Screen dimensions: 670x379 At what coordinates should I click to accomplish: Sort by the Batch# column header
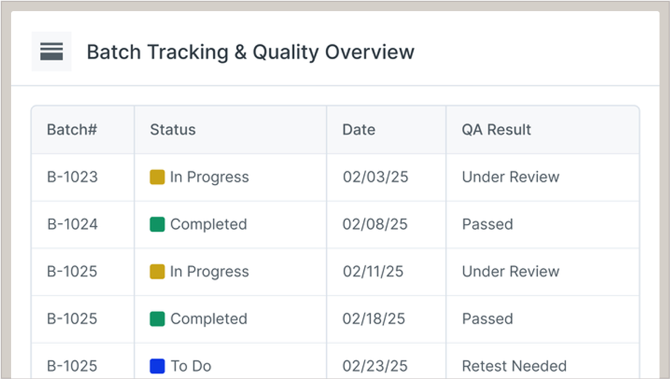tap(72, 130)
